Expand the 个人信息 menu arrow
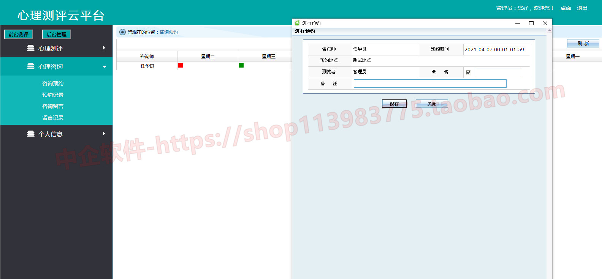 tap(104, 134)
